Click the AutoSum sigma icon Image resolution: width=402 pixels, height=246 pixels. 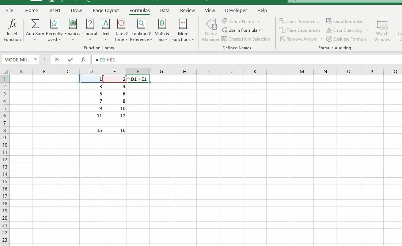[35, 24]
